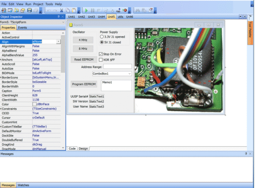This screenshot has height=188, width=255.
Task: Click the StaticText1 label on form
Action: point(97,96)
